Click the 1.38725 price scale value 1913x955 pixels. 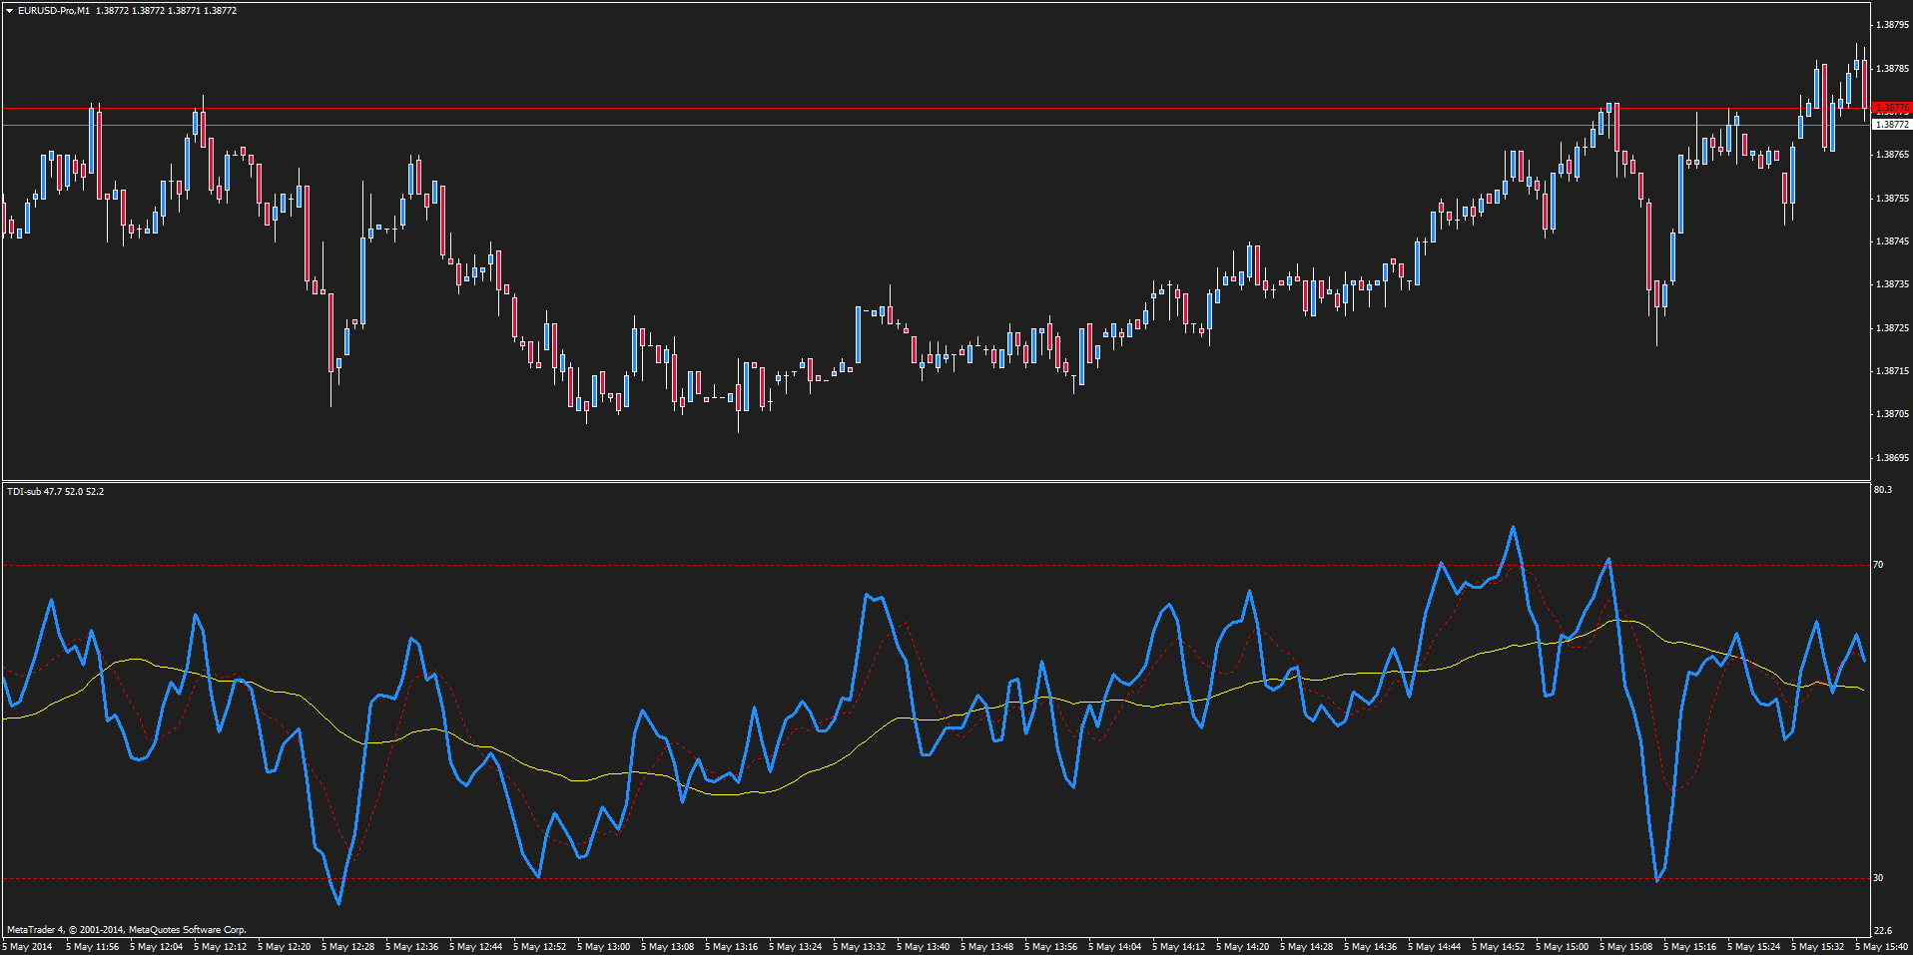pyautogui.click(x=1893, y=328)
